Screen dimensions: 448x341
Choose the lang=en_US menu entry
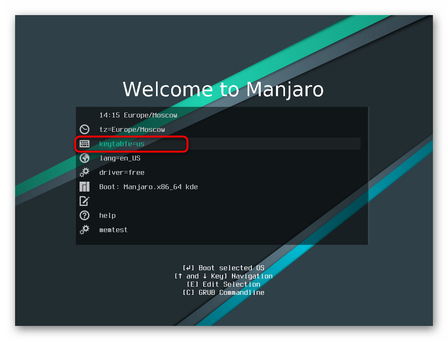(120, 158)
